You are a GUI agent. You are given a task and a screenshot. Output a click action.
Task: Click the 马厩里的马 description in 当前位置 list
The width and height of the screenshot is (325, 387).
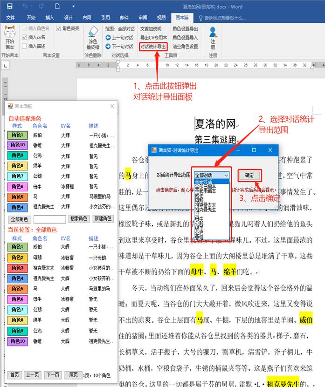(x=99, y=289)
